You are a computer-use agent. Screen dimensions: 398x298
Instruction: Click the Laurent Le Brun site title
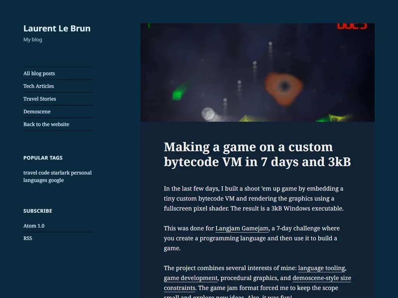click(x=57, y=28)
